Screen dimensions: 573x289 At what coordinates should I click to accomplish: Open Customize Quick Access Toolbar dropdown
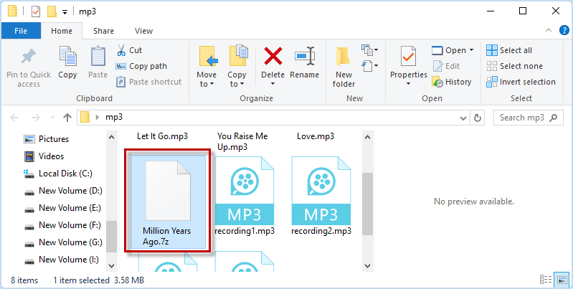click(x=65, y=12)
